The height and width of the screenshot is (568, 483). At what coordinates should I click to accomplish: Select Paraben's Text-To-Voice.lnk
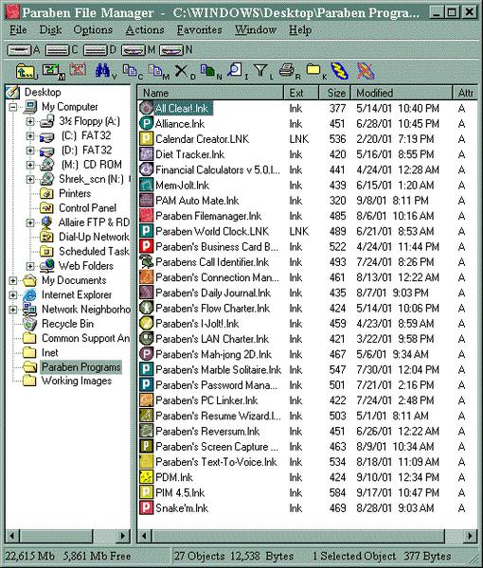(x=216, y=462)
